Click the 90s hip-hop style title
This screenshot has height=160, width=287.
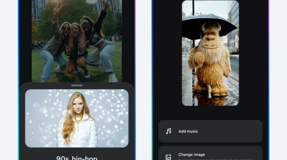77,157
